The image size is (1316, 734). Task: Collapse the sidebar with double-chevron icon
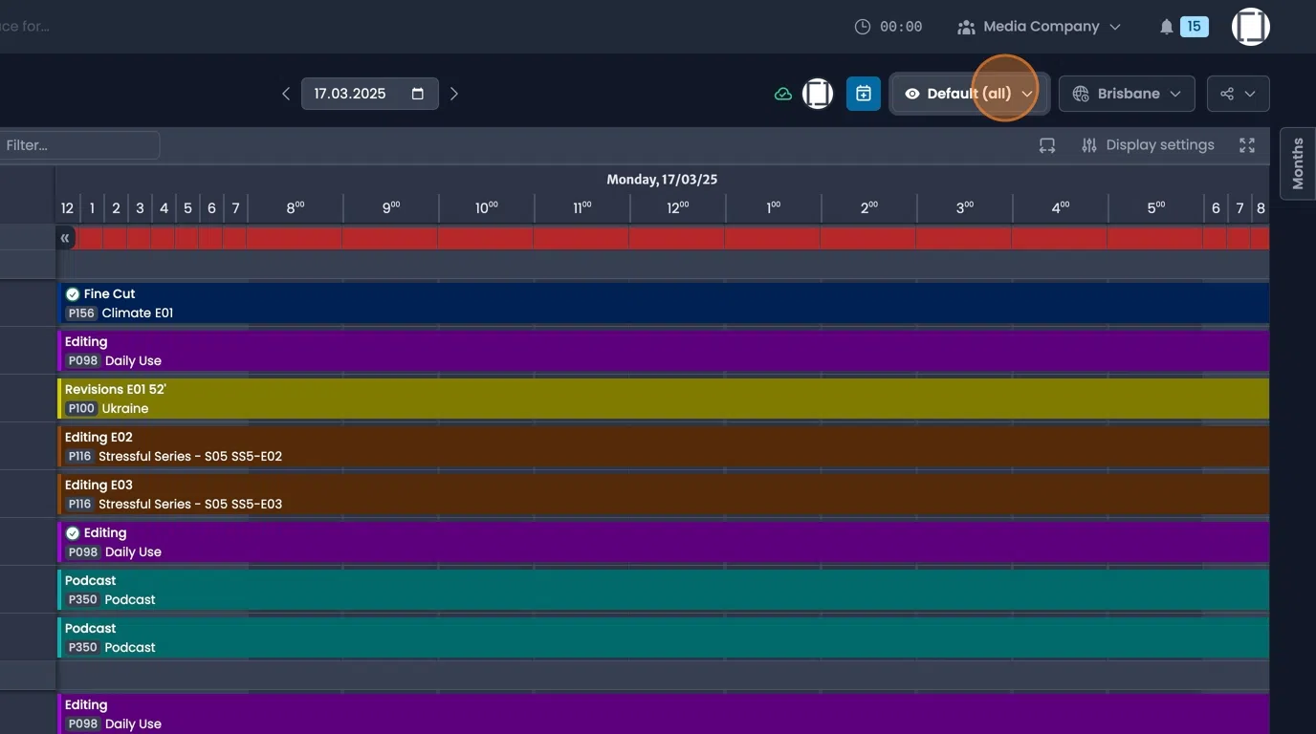tap(65, 238)
